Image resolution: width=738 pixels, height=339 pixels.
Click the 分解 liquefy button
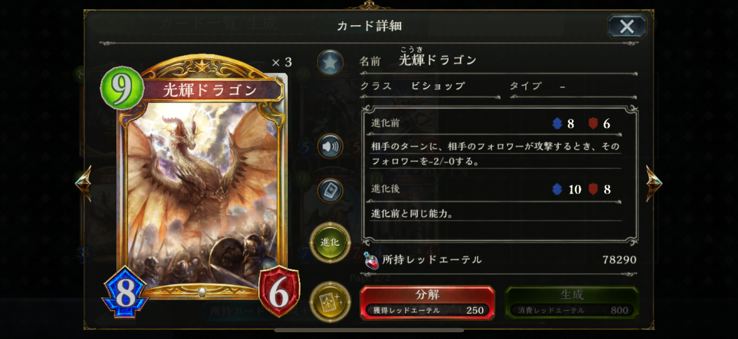427,303
